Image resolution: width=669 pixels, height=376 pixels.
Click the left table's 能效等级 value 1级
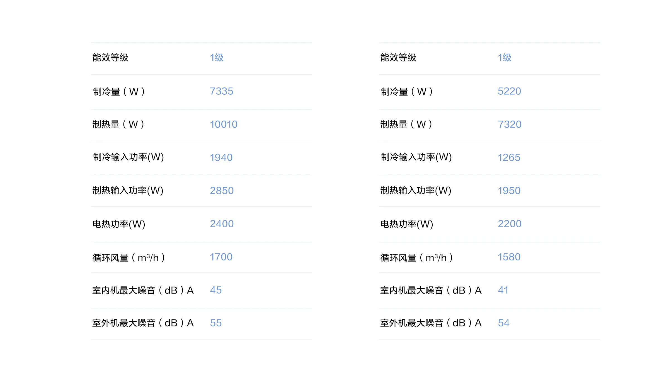pos(217,57)
